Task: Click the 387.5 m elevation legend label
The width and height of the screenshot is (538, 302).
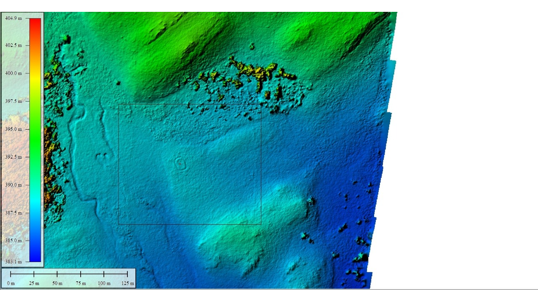Action: click(x=13, y=213)
